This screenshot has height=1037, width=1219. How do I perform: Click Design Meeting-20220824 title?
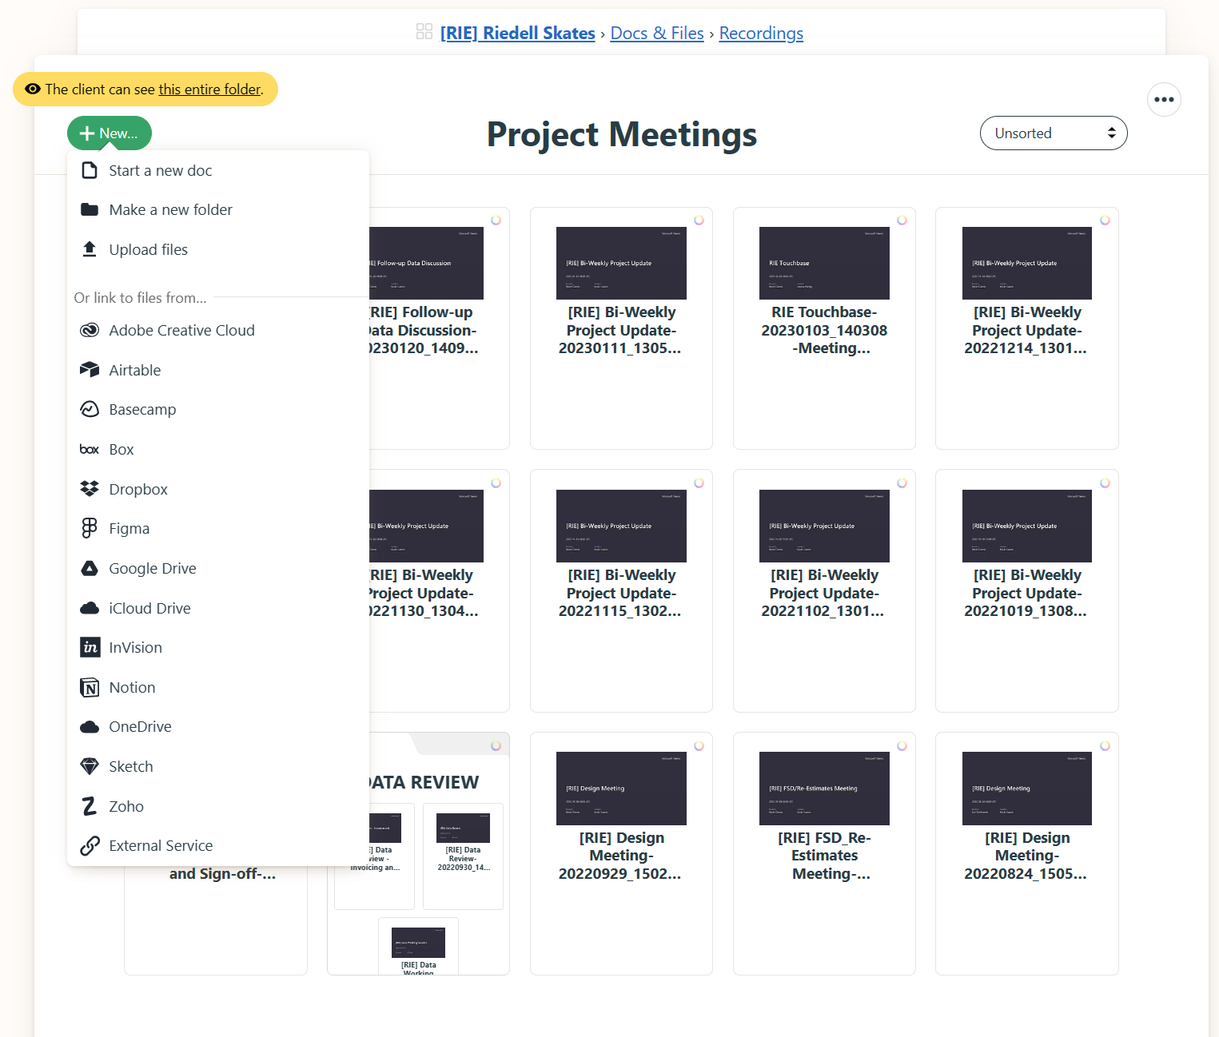[x=1027, y=856]
